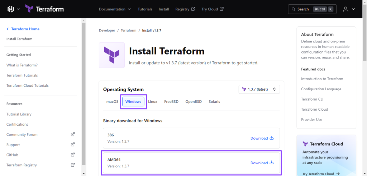The image size is (367, 176).
Task: Open What is Terraform? sidebar link
Action: pyautogui.click(x=22, y=65)
